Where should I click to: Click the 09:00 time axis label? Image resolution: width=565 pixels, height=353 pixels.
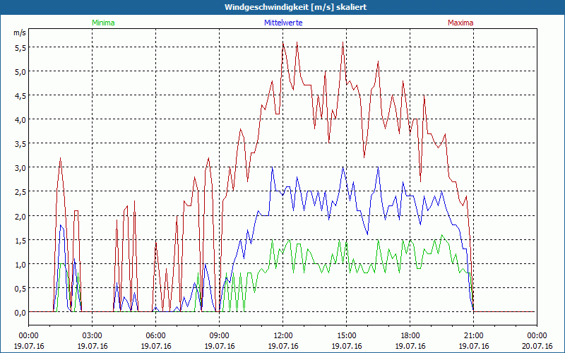click(220, 336)
